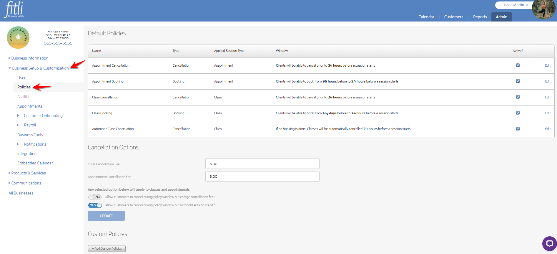Click the Applied Session Type column header
This screenshot has height=254, width=557.
click(x=229, y=51)
